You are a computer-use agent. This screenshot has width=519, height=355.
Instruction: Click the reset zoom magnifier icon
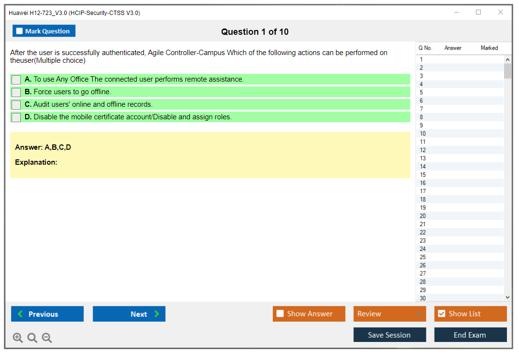(32, 338)
